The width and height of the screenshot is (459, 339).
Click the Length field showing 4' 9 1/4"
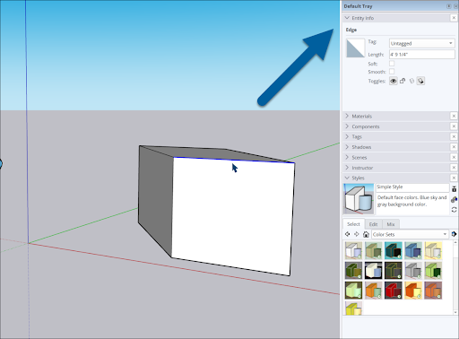tap(421, 54)
